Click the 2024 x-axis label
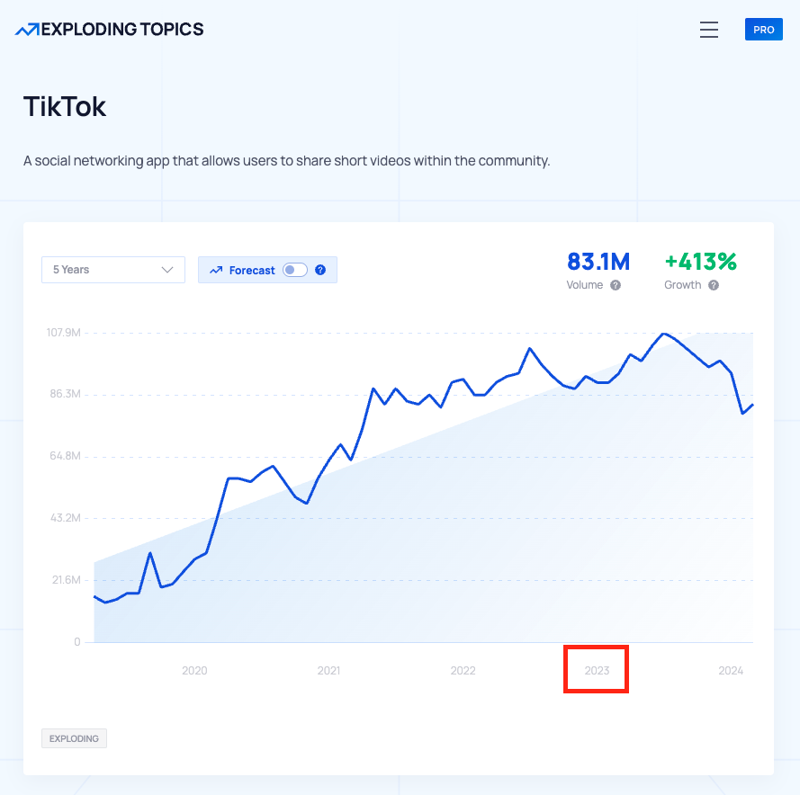Screen dimensions: 800x795 tap(731, 671)
